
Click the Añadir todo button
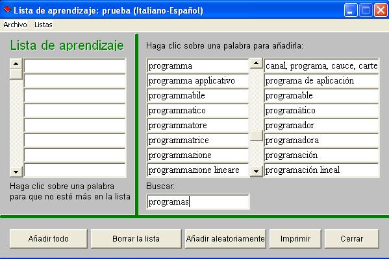coord(49,239)
